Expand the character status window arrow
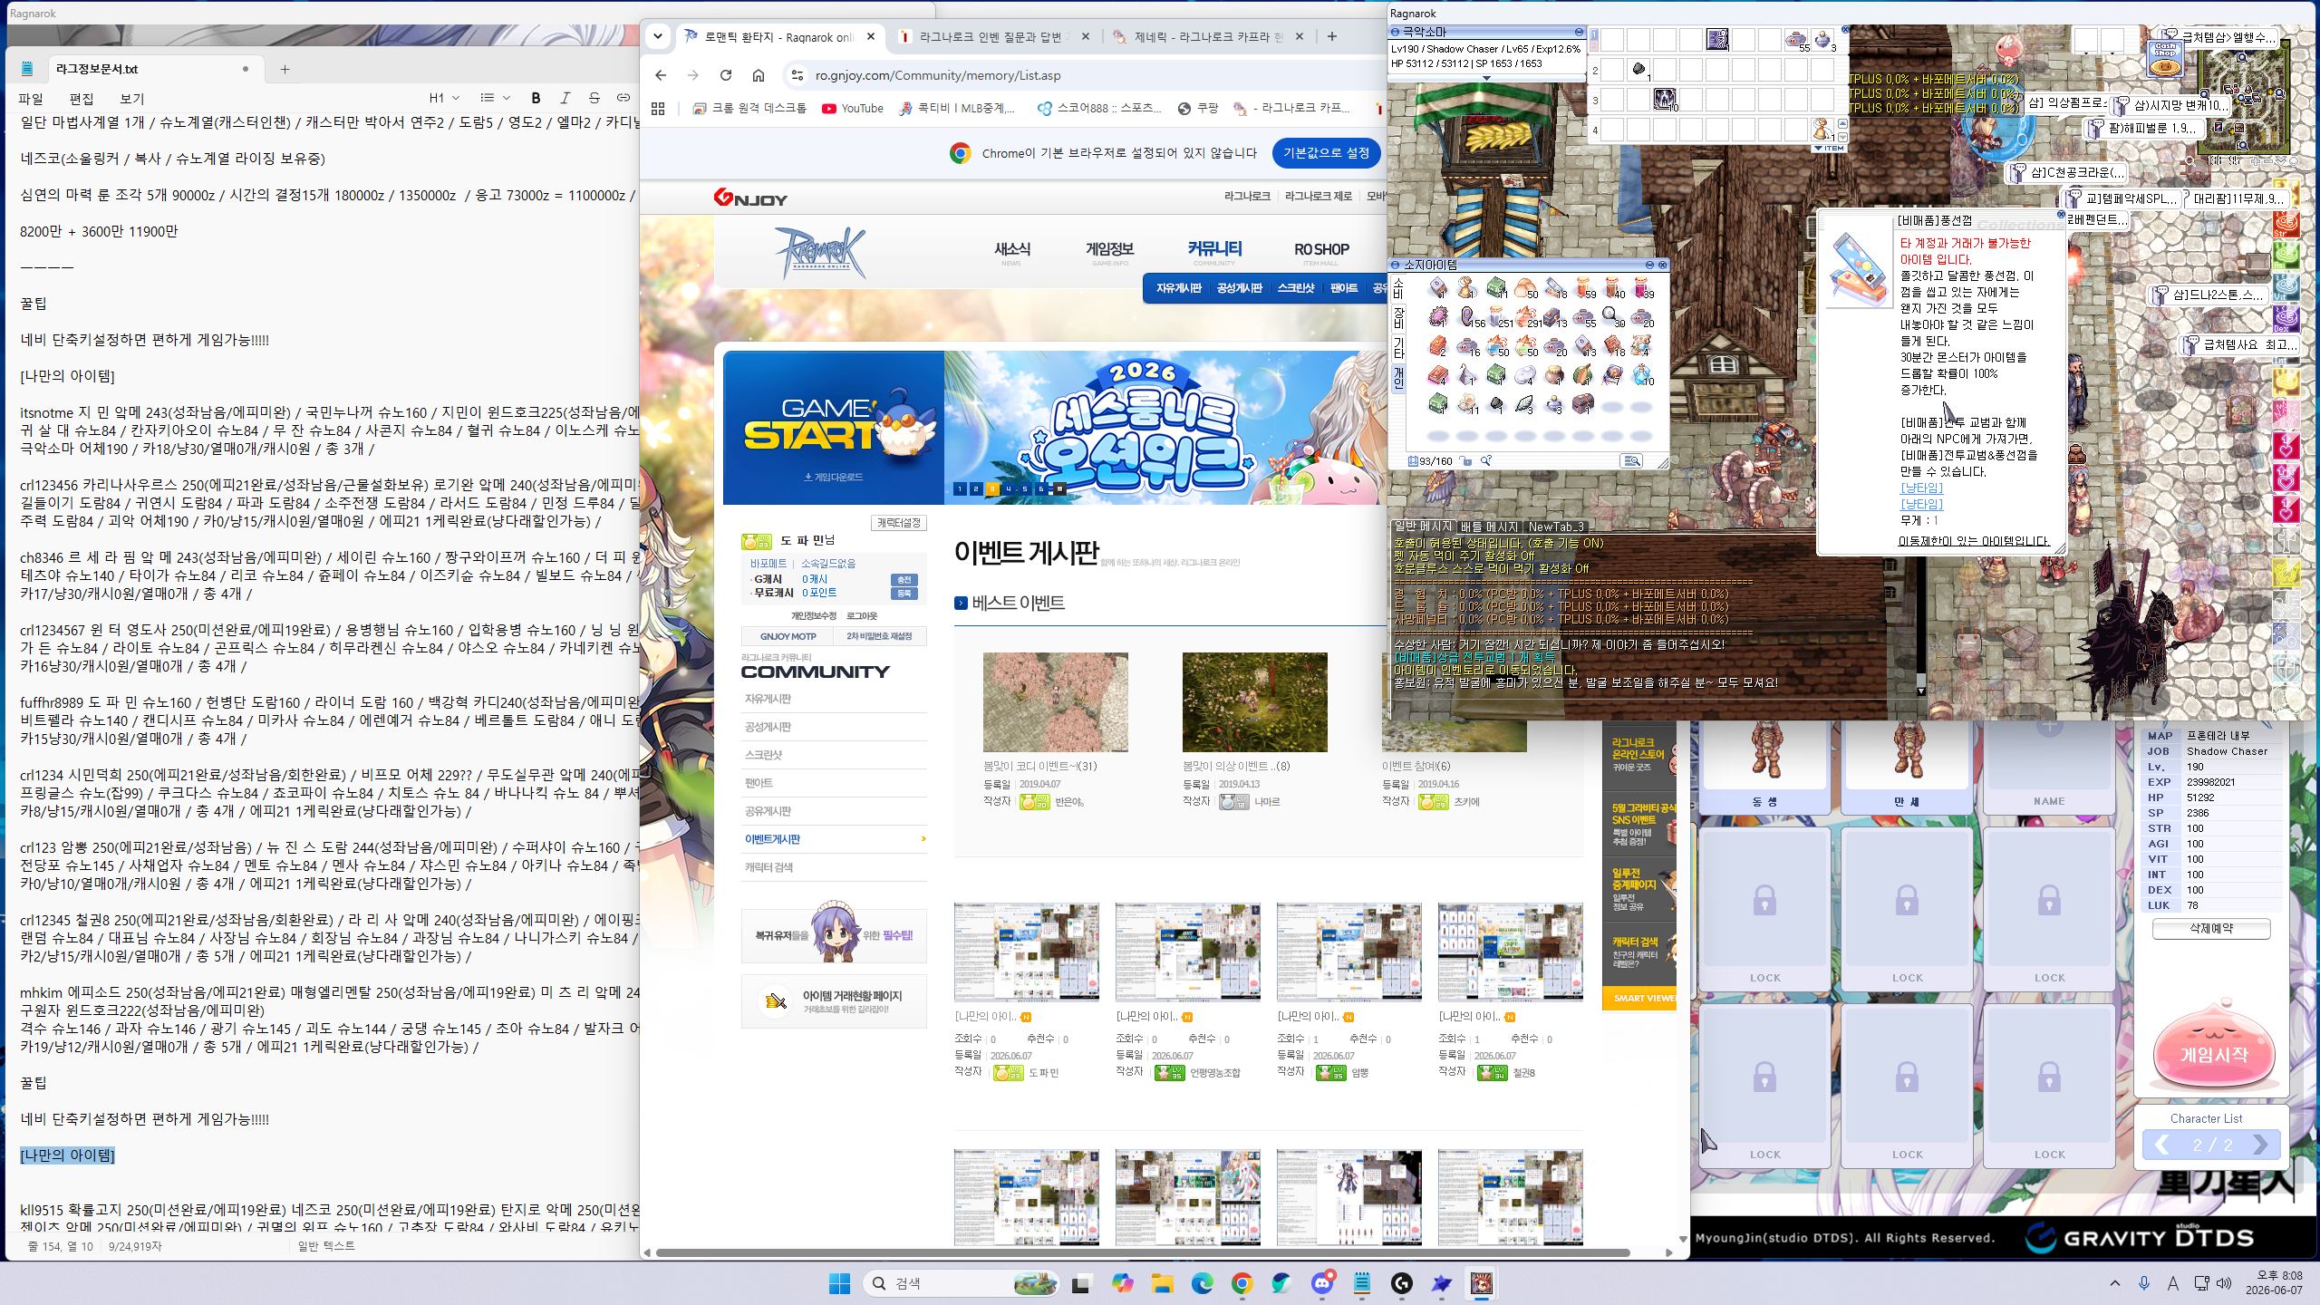Screen dimensions: 2320x1305 1487,78
